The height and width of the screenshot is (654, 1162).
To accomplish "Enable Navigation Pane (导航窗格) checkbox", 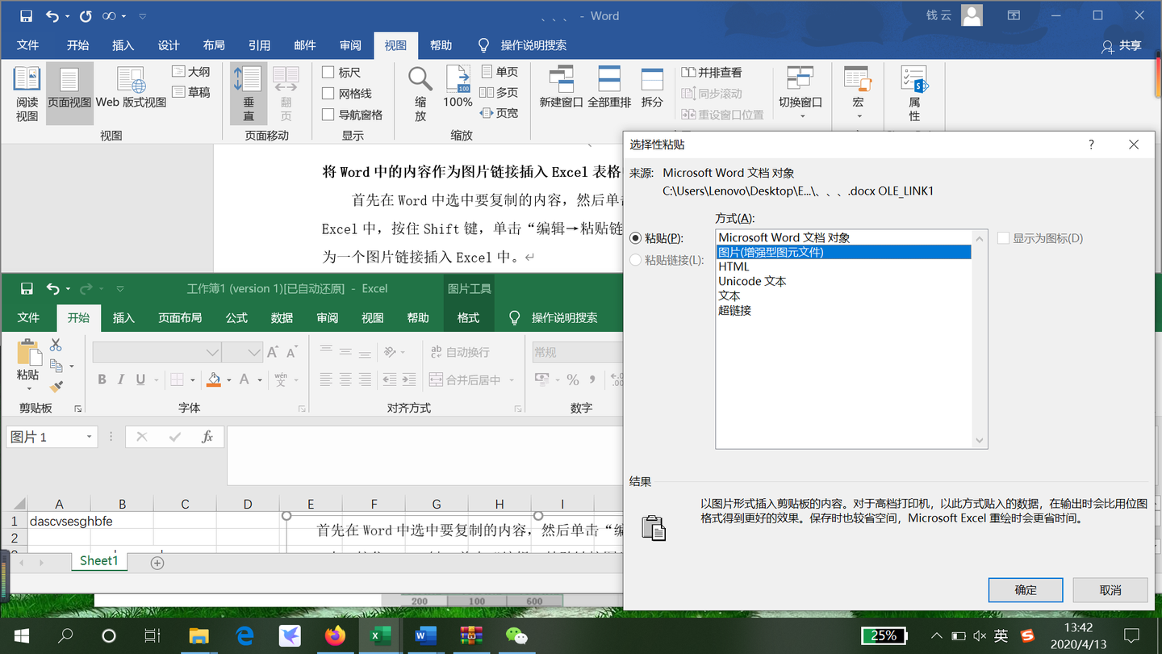I will pyautogui.click(x=328, y=115).
